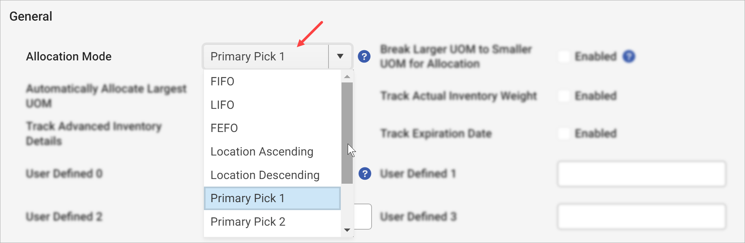This screenshot has height=243, width=745.
Task: Enable Break Larger UOM to Smaller UOM checkbox
Action: pos(564,56)
